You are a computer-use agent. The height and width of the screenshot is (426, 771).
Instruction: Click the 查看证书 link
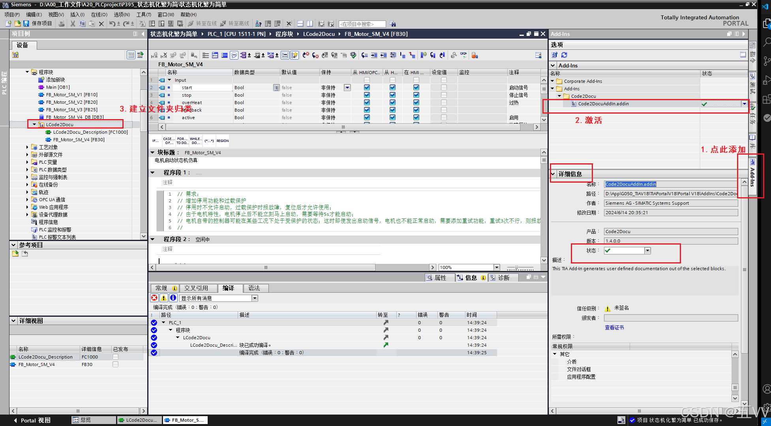[614, 327]
